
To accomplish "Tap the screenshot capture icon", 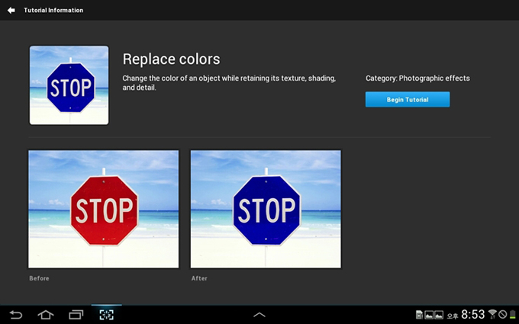I will coord(106,315).
